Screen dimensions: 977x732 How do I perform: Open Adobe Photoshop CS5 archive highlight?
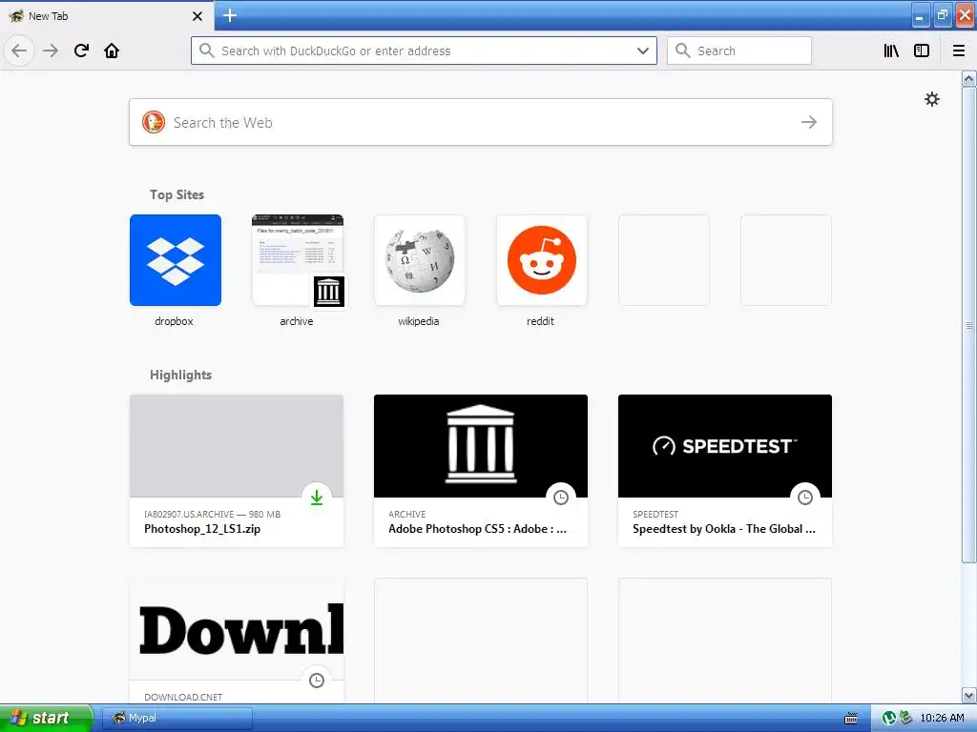coord(481,471)
